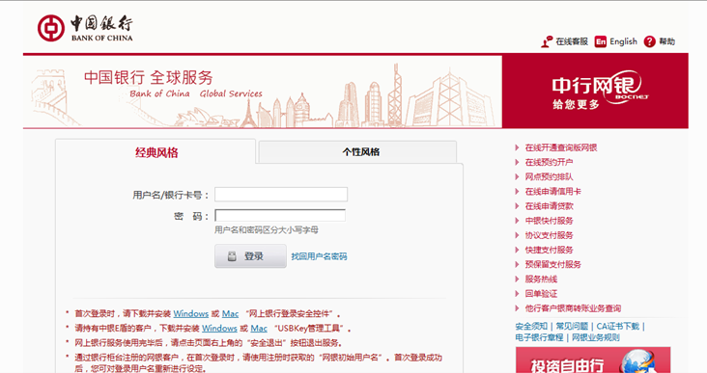The height and width of the screenshot is (373, 707).
Task: Open 中银快付服务 link
Action: click(549, 221)
